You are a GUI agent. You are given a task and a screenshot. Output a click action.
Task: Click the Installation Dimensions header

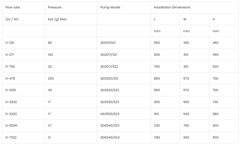coord(172,7)
